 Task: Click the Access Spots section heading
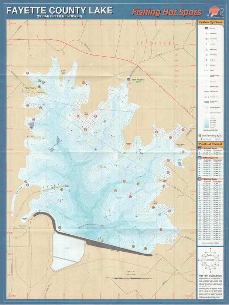pyautogui.click(x=211, y=148)
